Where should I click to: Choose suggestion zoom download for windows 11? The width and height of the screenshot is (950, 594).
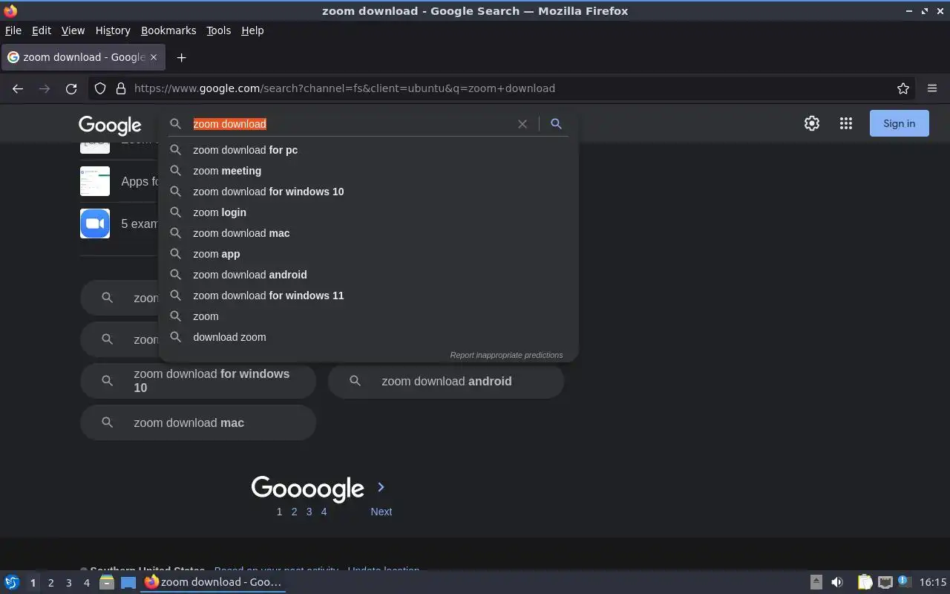(x=368, y=296)
